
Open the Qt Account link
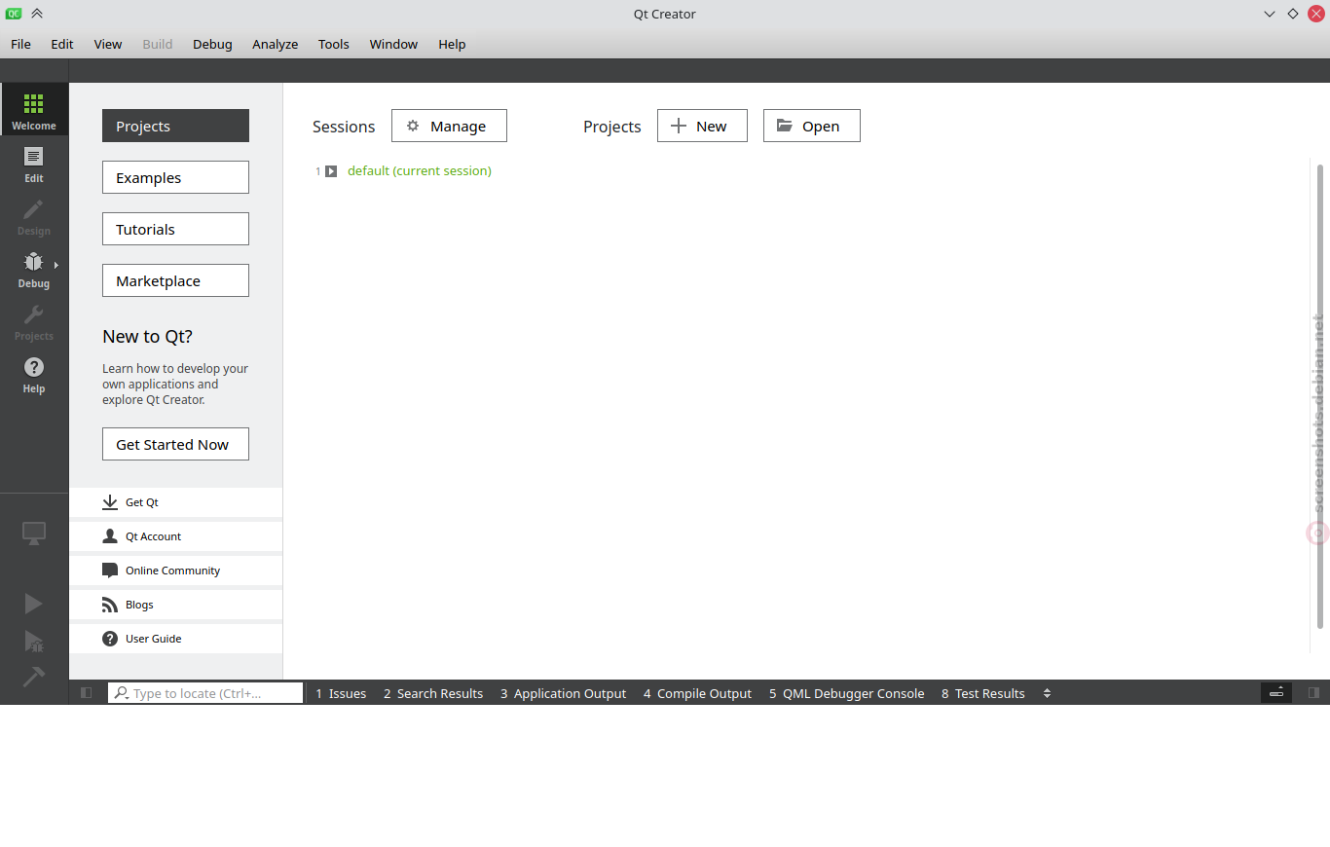click(x=175, y=536)
